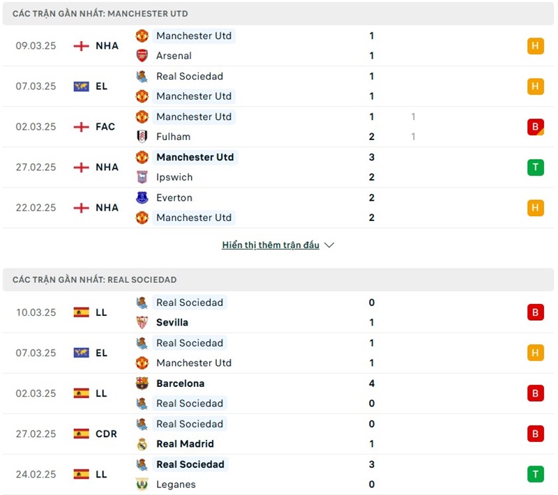The width and height of the screenshot is (558, 495).
Task: Click the Fulham club badge
Action: pos(142,137)
